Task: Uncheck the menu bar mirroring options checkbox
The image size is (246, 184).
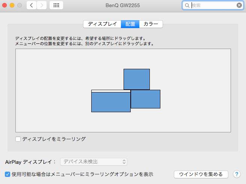Action: click(8, 174)
